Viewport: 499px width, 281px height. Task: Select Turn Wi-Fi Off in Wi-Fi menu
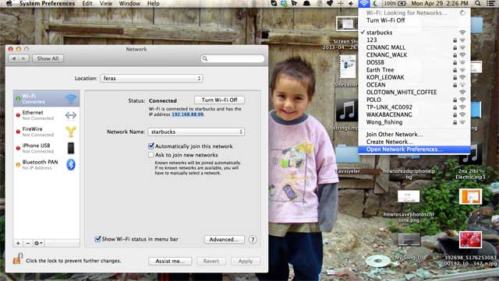[414, 20]
